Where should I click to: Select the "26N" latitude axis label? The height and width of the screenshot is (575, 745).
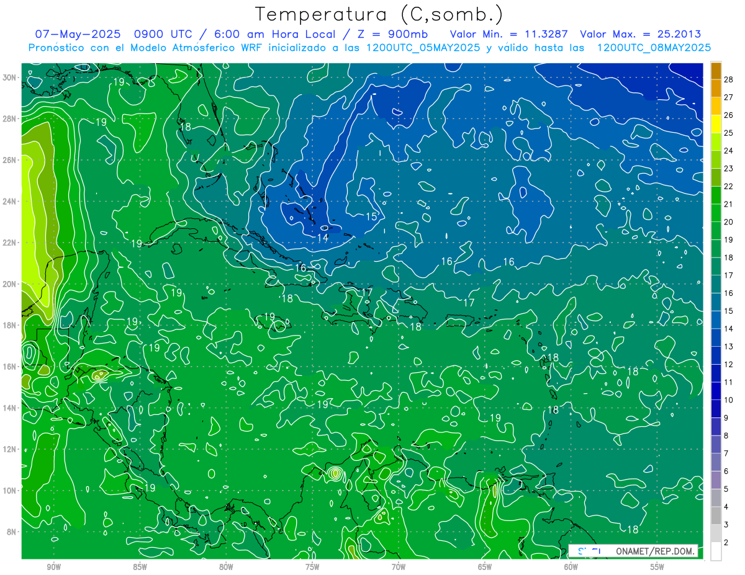click(x=10, y=160)
